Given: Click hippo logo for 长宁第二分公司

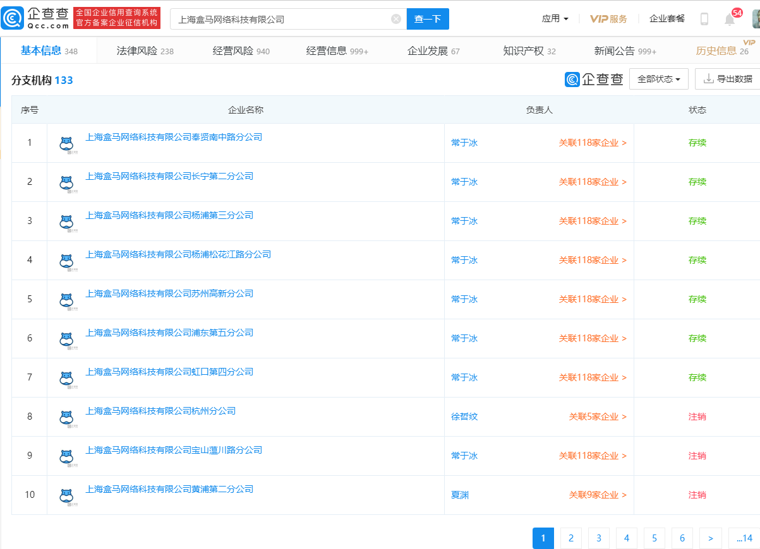Looking at the screenshot, I should 66,183.
